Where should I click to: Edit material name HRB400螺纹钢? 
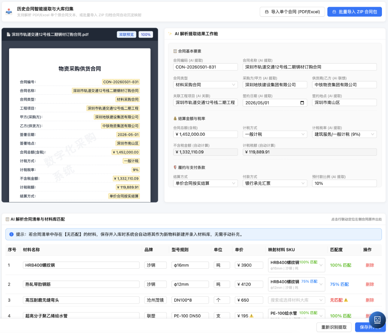click(81, 265)
